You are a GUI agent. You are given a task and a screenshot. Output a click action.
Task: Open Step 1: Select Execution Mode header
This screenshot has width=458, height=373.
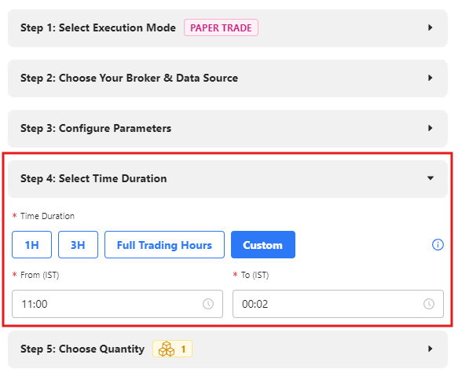click(228, 28)
